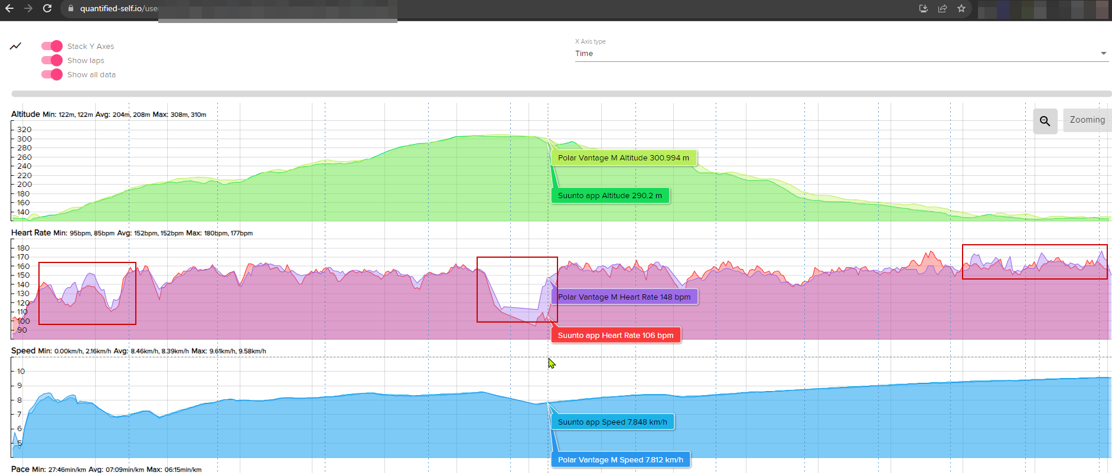Toggle the Show laps switch
Viewport: 1112px width, 473px height.
click(52, 60)
